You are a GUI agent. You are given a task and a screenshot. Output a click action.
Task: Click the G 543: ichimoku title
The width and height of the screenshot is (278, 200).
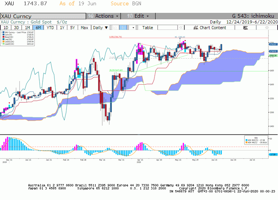pyautogui.click(x=253, y=16)
